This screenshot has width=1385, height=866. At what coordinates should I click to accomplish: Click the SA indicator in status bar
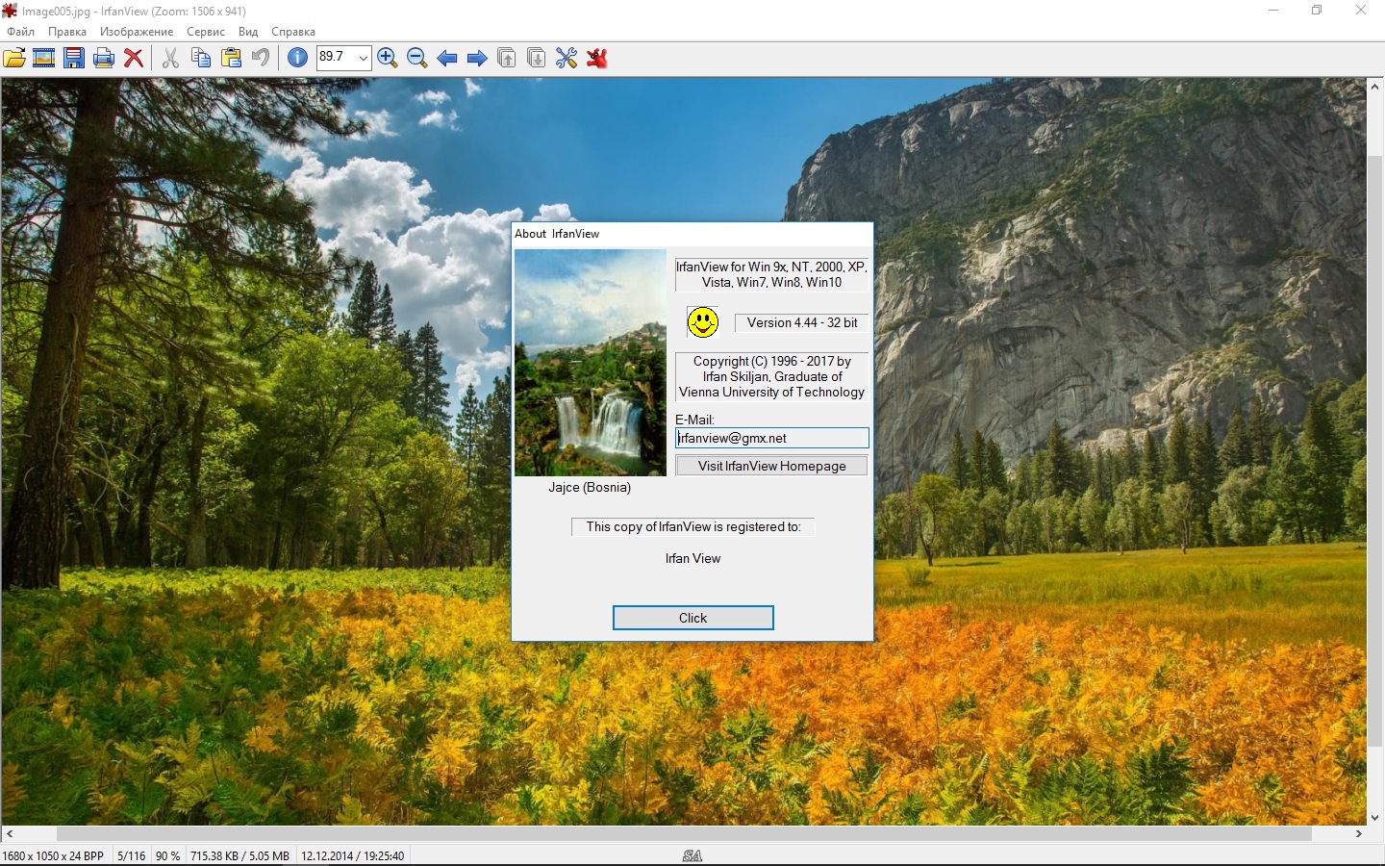(x=692, y=855)
